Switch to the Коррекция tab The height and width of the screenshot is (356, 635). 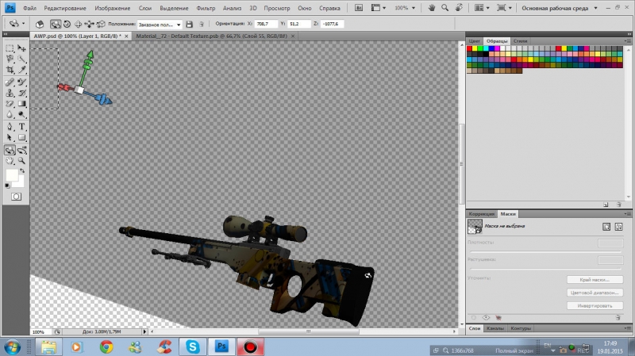(482, 213)
